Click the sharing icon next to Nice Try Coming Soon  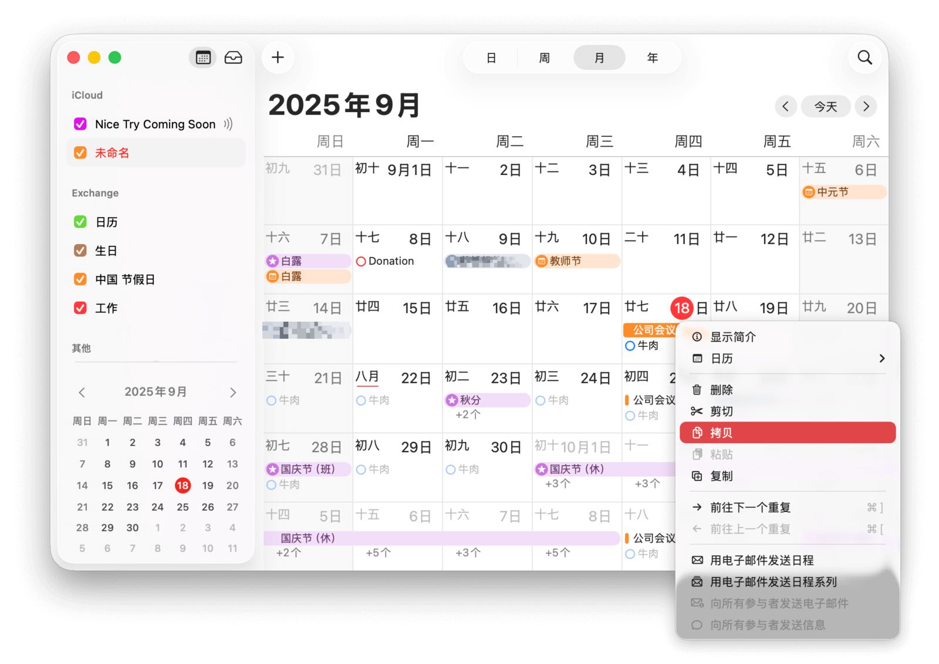pos(228,124)
